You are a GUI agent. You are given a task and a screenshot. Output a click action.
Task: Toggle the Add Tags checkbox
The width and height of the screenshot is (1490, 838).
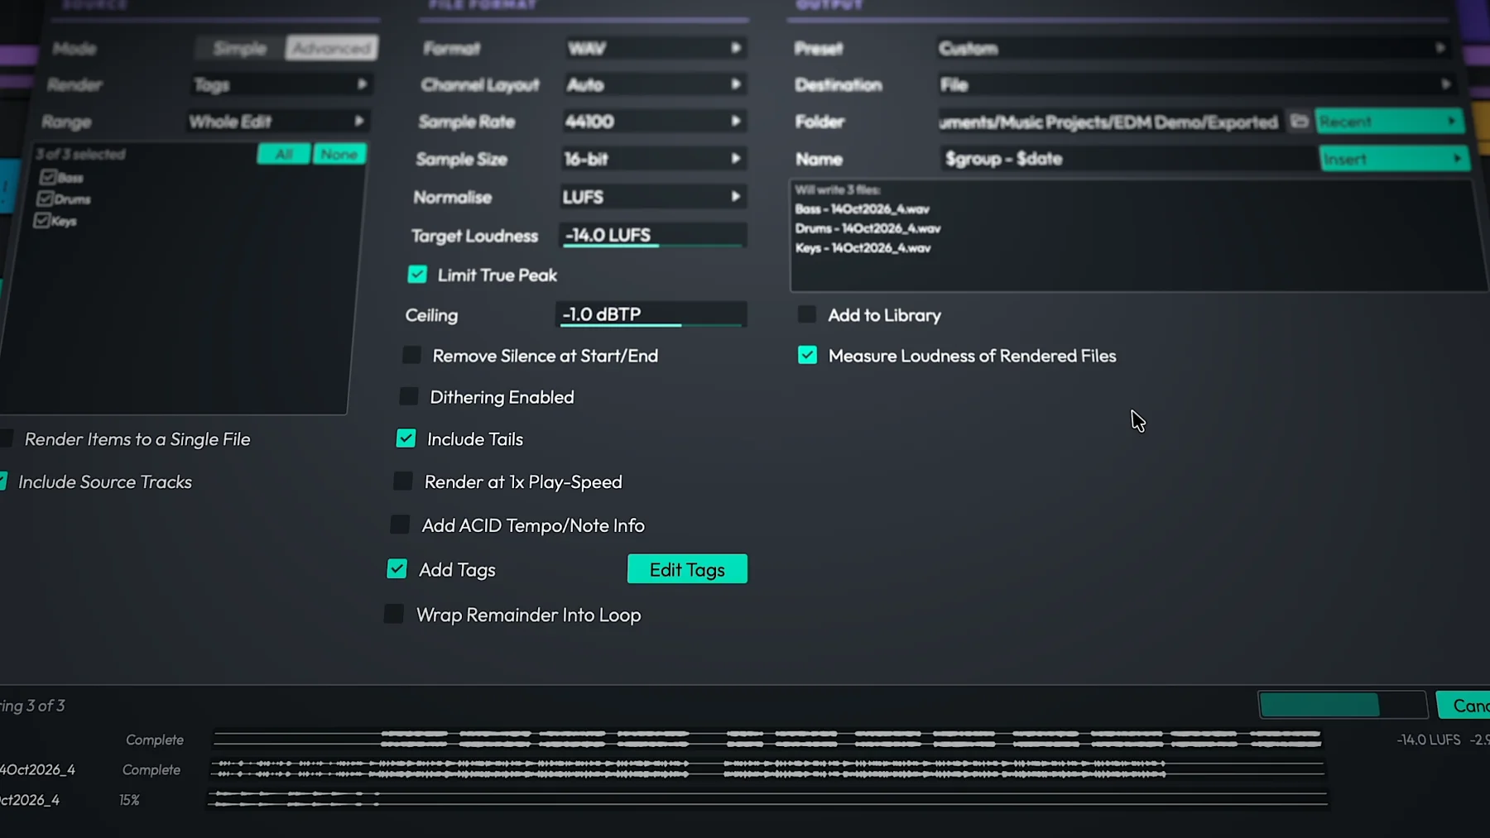pos(397,569)
